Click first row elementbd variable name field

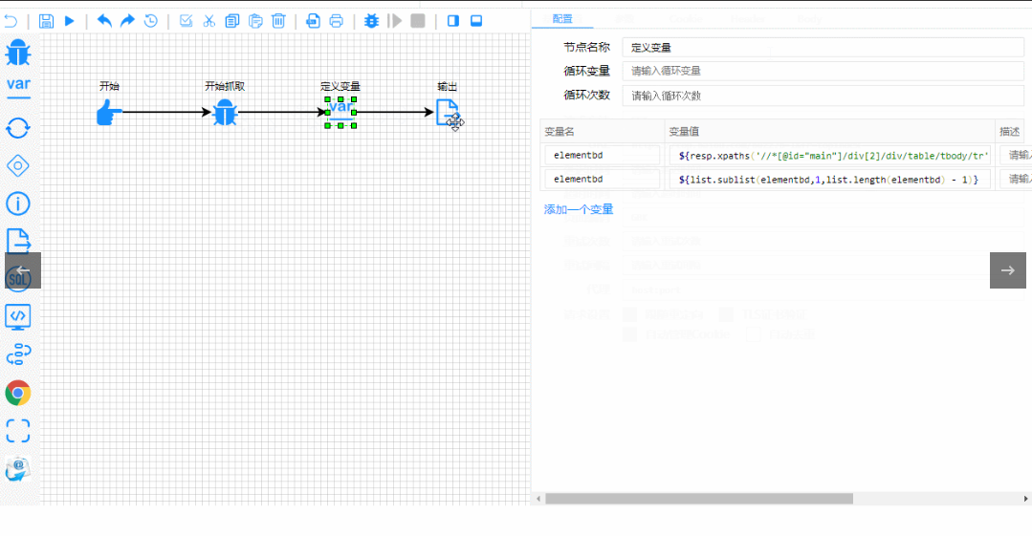603,155
